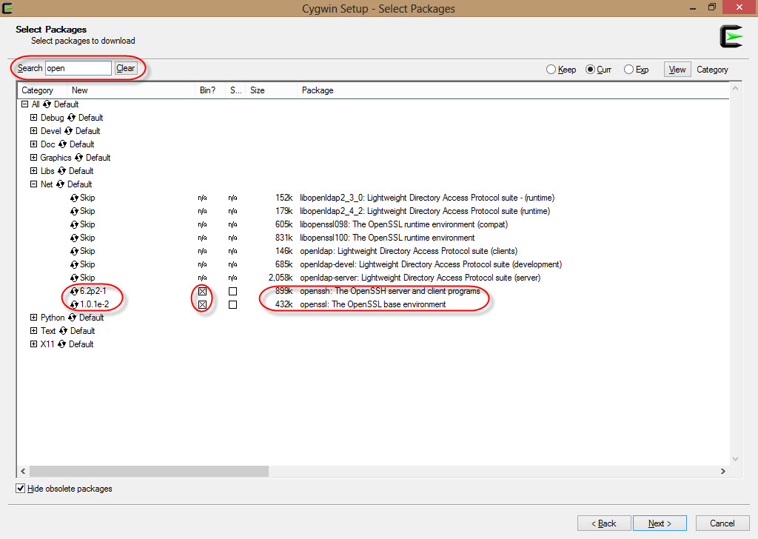
Task: Cycle version of openldap clients package
Action: point(74,251)
